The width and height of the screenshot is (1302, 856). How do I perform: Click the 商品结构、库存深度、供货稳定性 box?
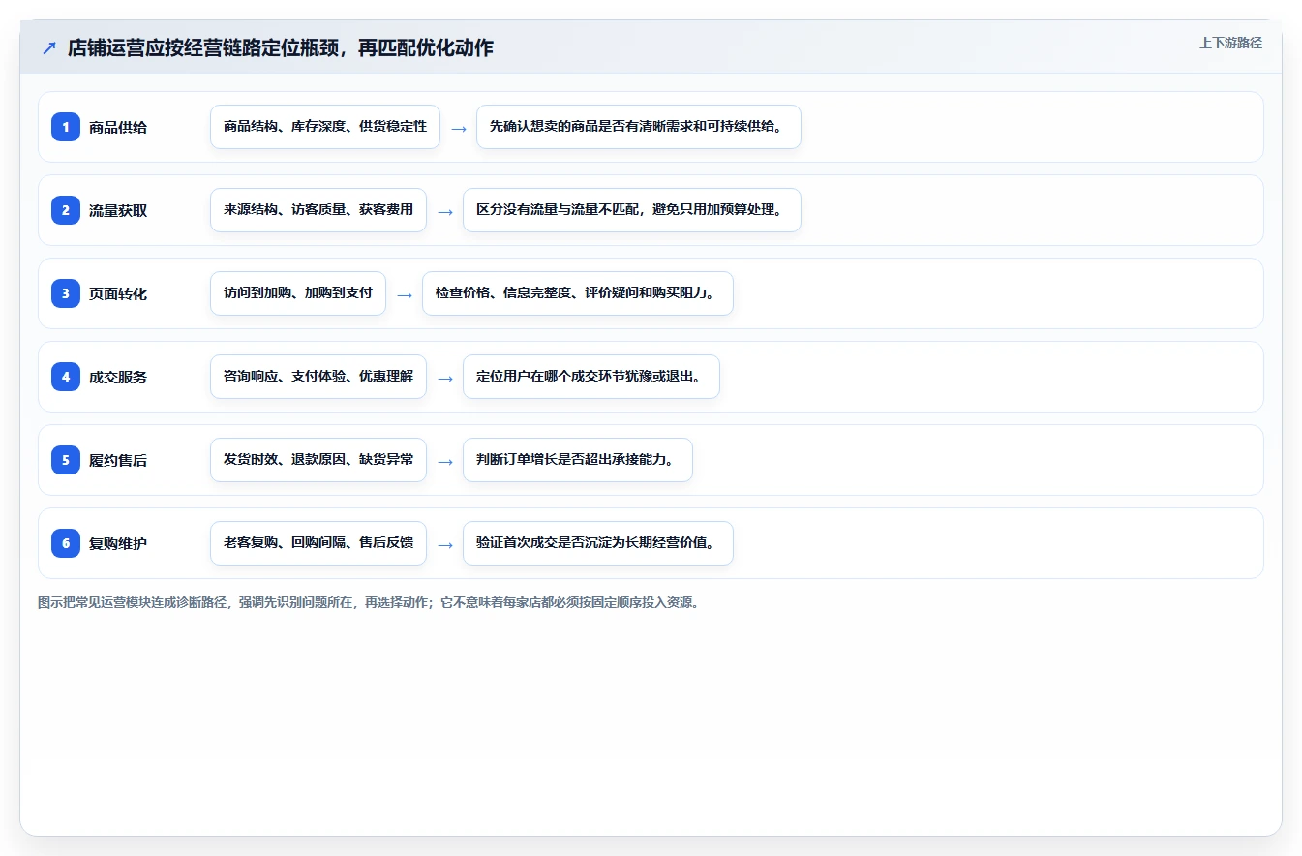pos(325,127)
